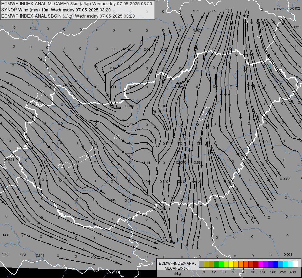Select the yellow-green legend swatch
302x278 pixels.
point(226,264)
